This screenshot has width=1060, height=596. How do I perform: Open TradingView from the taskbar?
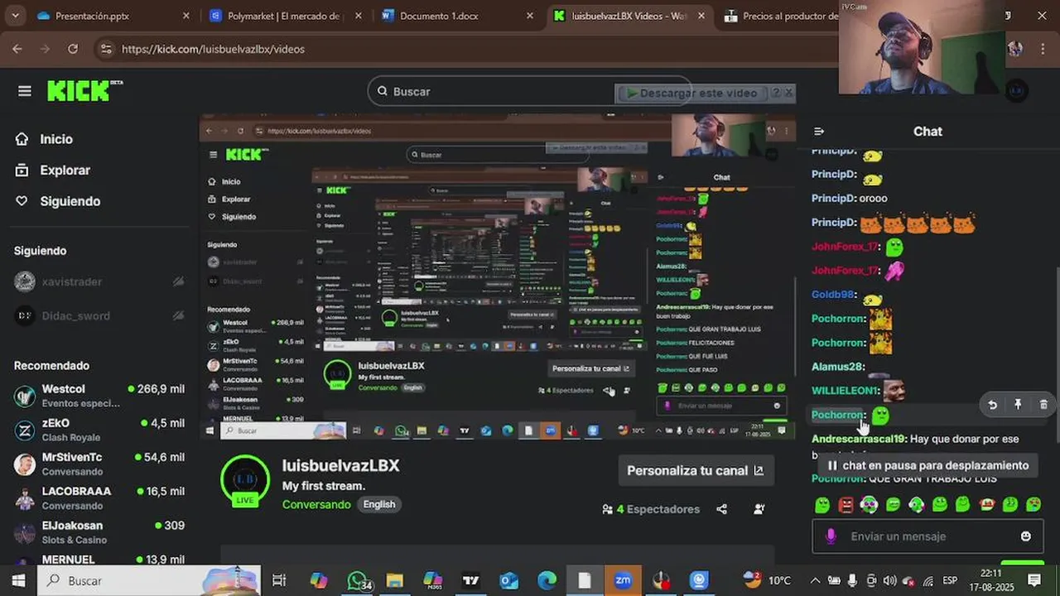[470, 580]
